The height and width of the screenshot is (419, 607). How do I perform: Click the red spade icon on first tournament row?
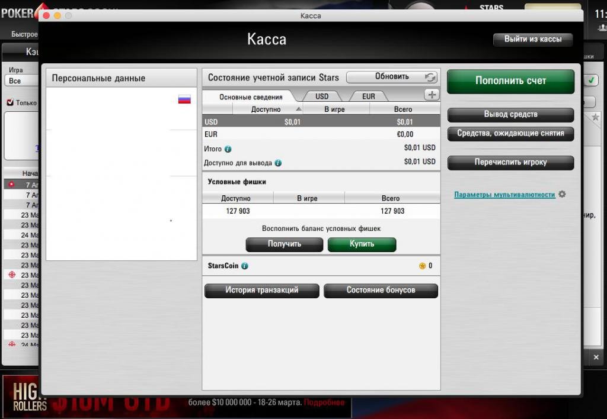point(11,185)
